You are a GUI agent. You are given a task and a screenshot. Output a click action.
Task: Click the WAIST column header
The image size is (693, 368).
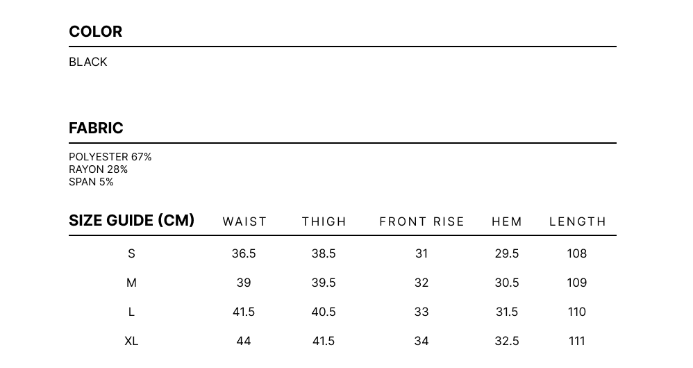245,221
